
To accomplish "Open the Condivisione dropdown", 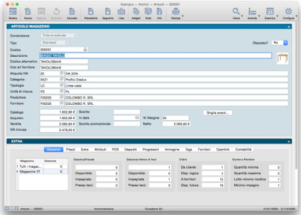I will click(x=59, y=35).
